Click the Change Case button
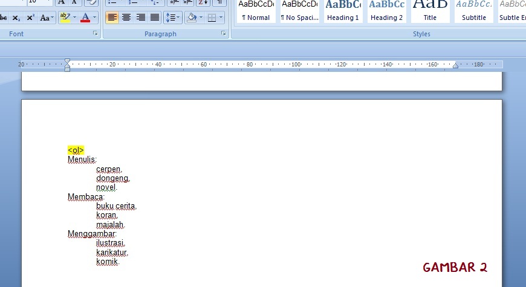This screenshot has width=526, height=287. coord(47,18)
